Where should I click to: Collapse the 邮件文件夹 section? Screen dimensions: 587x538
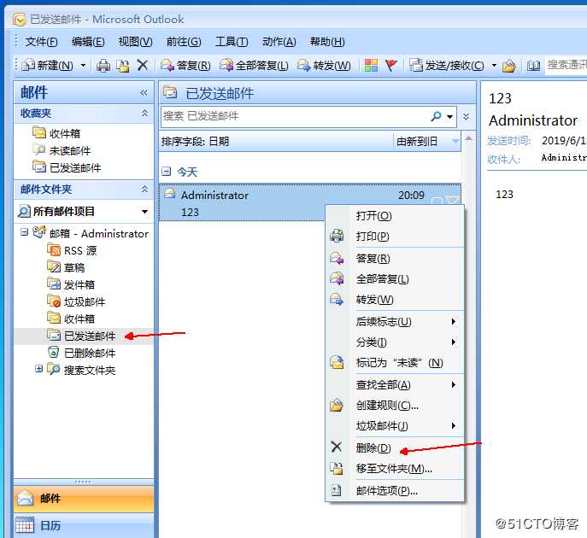[144, 190]
